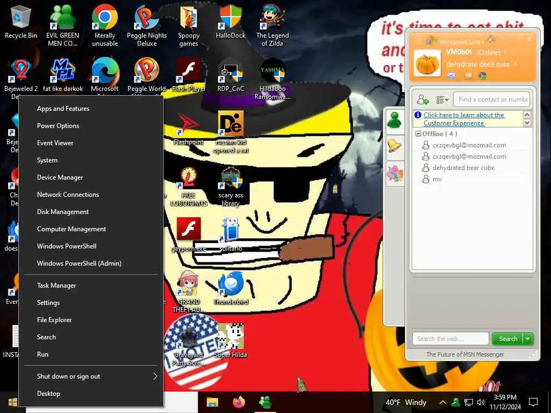The height and width of the screenshot is (413, 551).
Task: Click the folder icon in Messenger header
Action: (468, 76)
